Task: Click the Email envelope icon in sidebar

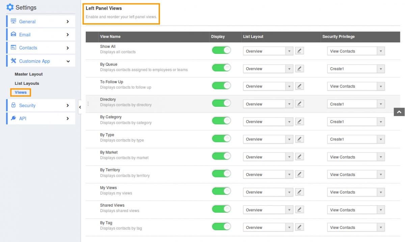Action: [13, 34]
